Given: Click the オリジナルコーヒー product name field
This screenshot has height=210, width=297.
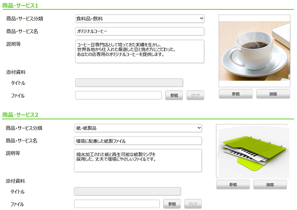Looking at the screenshot, I should [140, 31].
